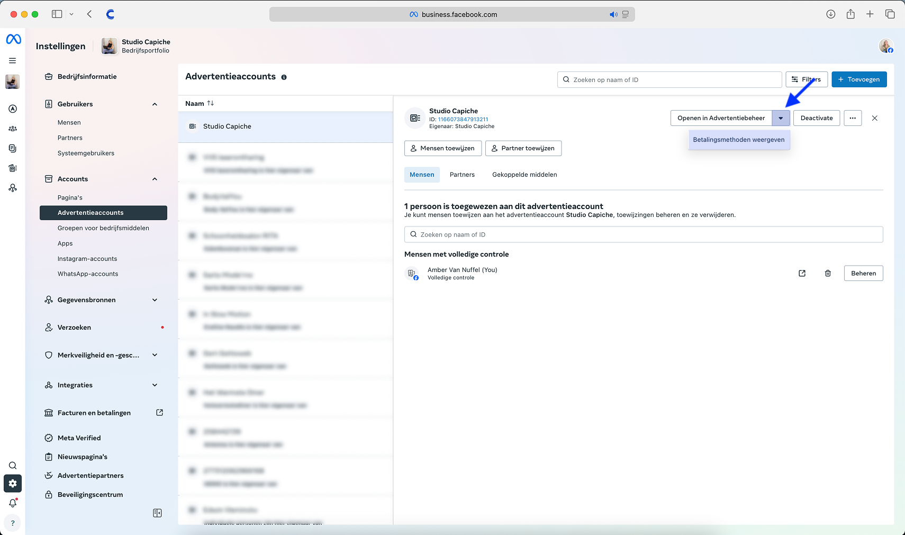Click Beheren for Amber Van Nuffel
905x535 pixels.
863,274
